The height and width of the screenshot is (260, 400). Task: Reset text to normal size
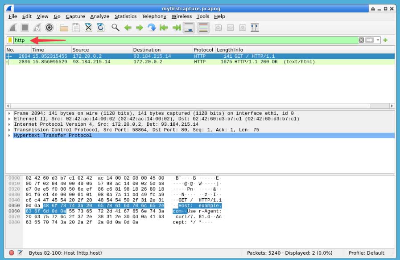tap(243, 28)
